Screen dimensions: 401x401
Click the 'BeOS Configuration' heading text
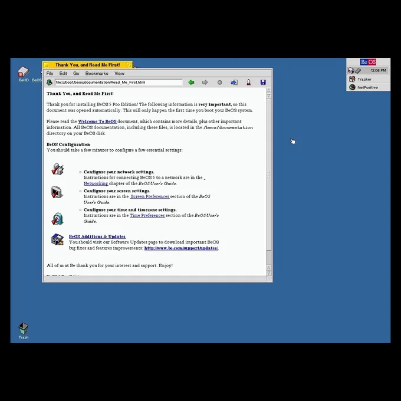[x=68, y=144]
